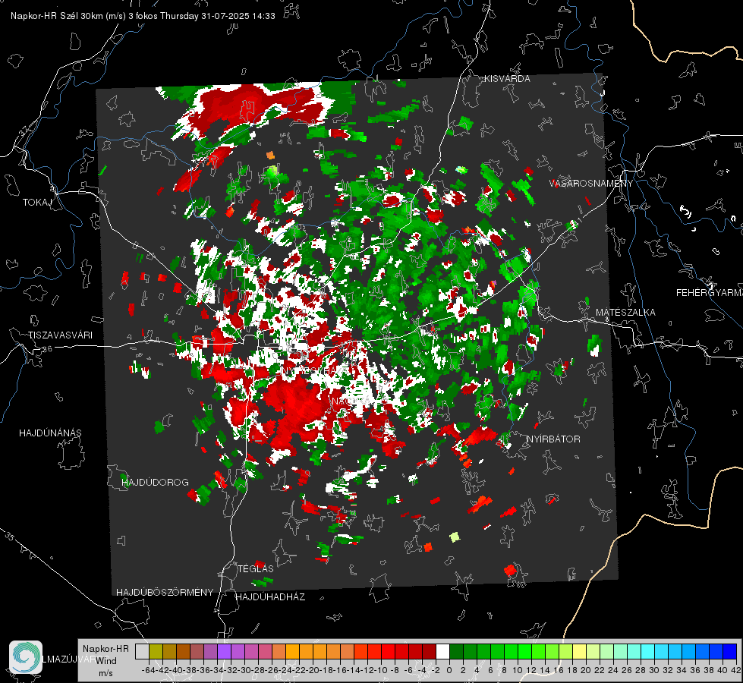Viewport: 743px width, 683px height.
Task: Click the 'm/s' unit label in legend
Action: pyautogui.click(x=105, y=673)
